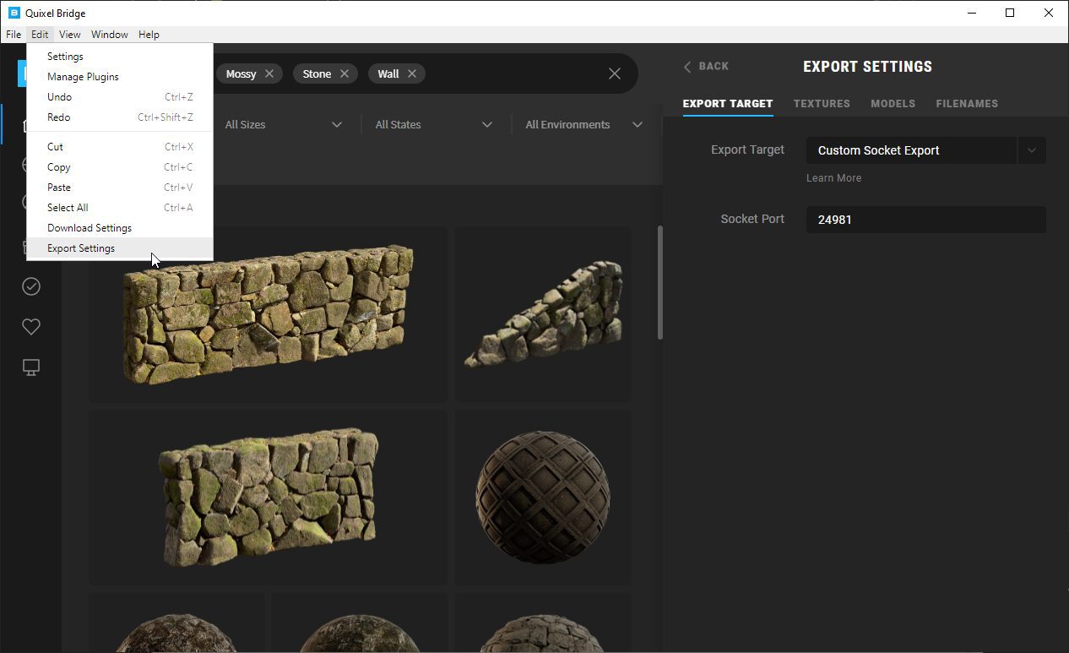Expand the All Environments dropdown
Screen dimensions: 1069x653
583,124
